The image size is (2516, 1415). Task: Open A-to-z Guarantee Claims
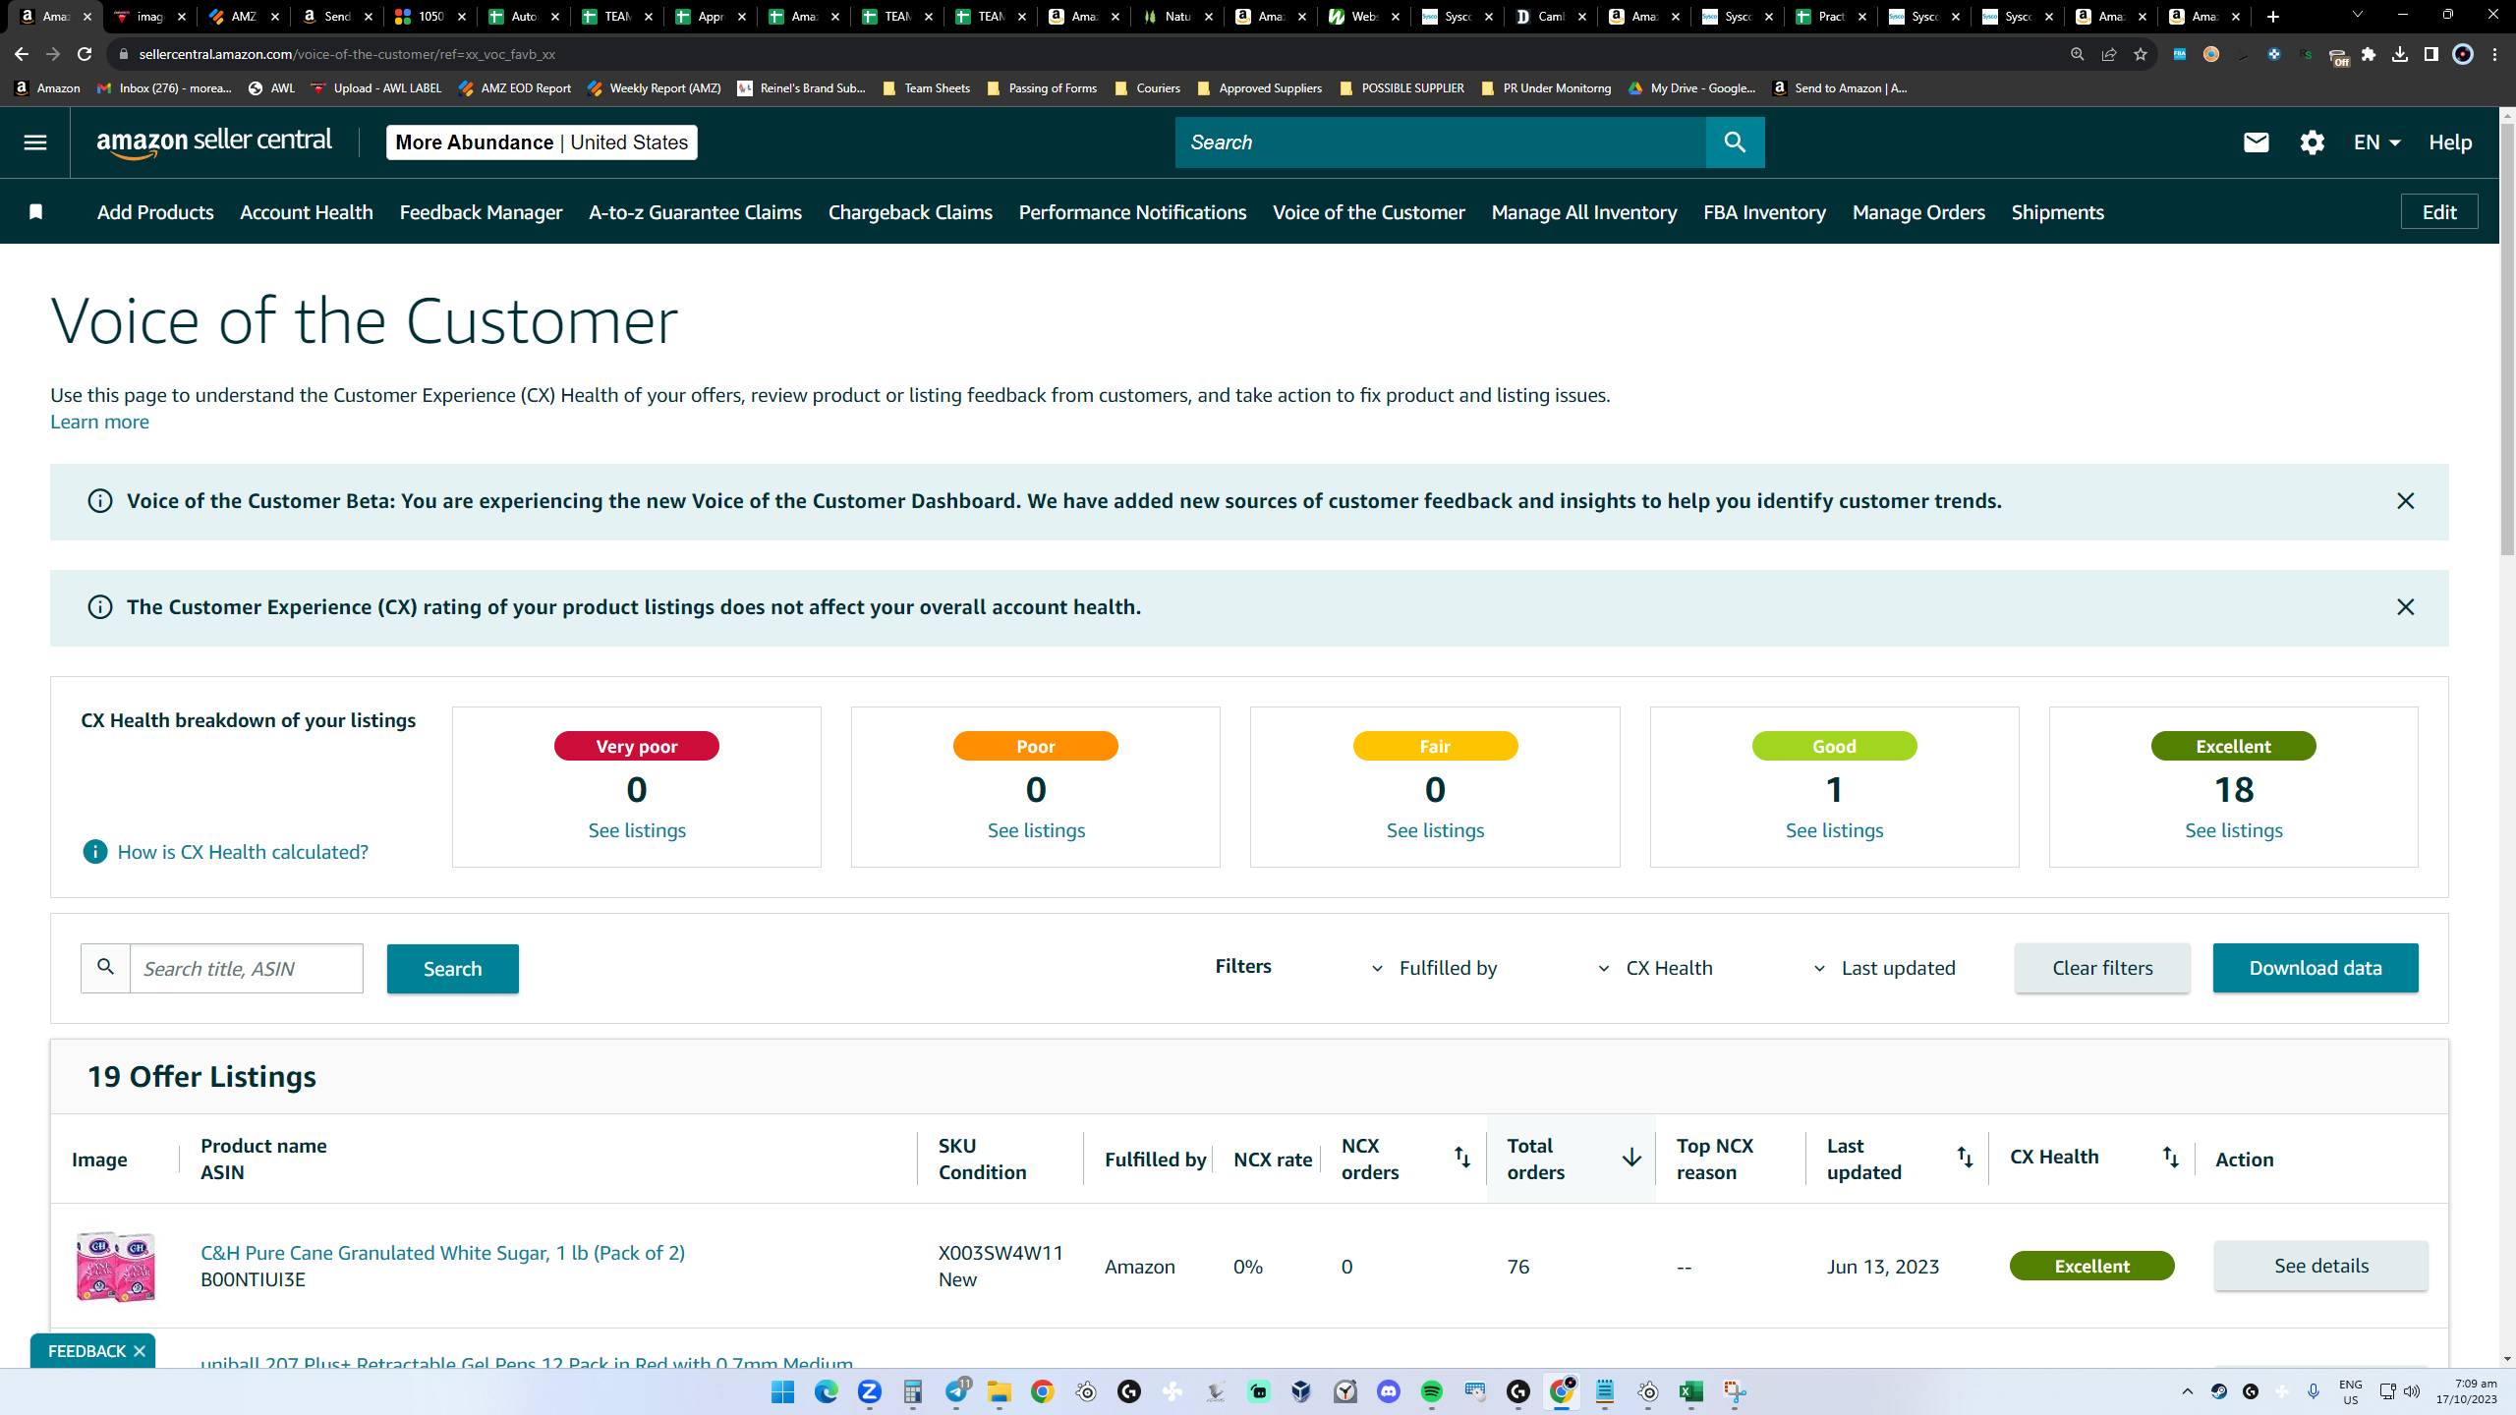695,212
